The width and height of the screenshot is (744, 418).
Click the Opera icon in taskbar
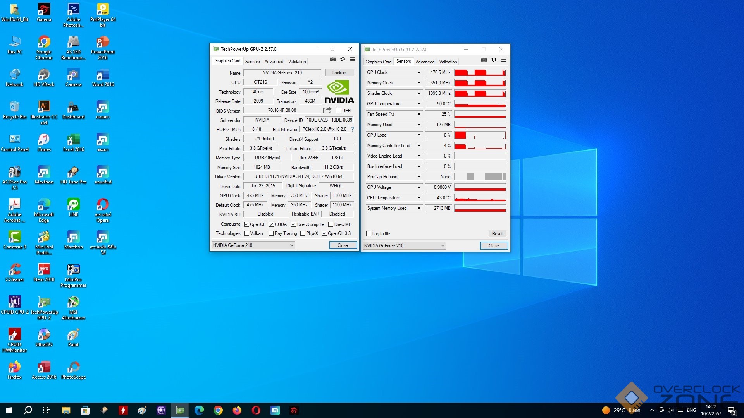coord(256,410)
